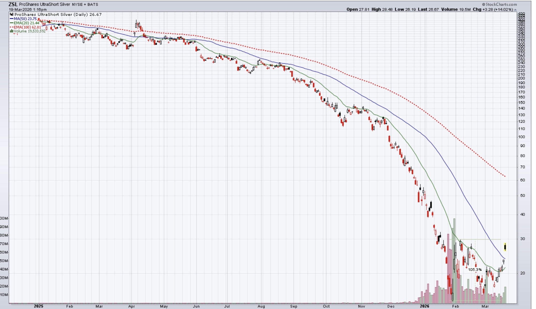Click the "40" price axis label
The height and width of the screenshot is (309, 536).
523,214
